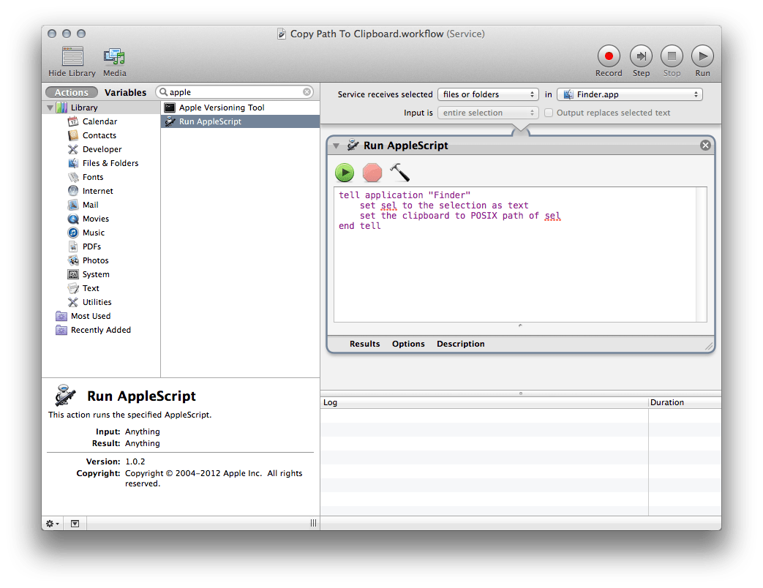Open the Media browser icon
This screenshot has width=763, height=588.
[114, 57]
